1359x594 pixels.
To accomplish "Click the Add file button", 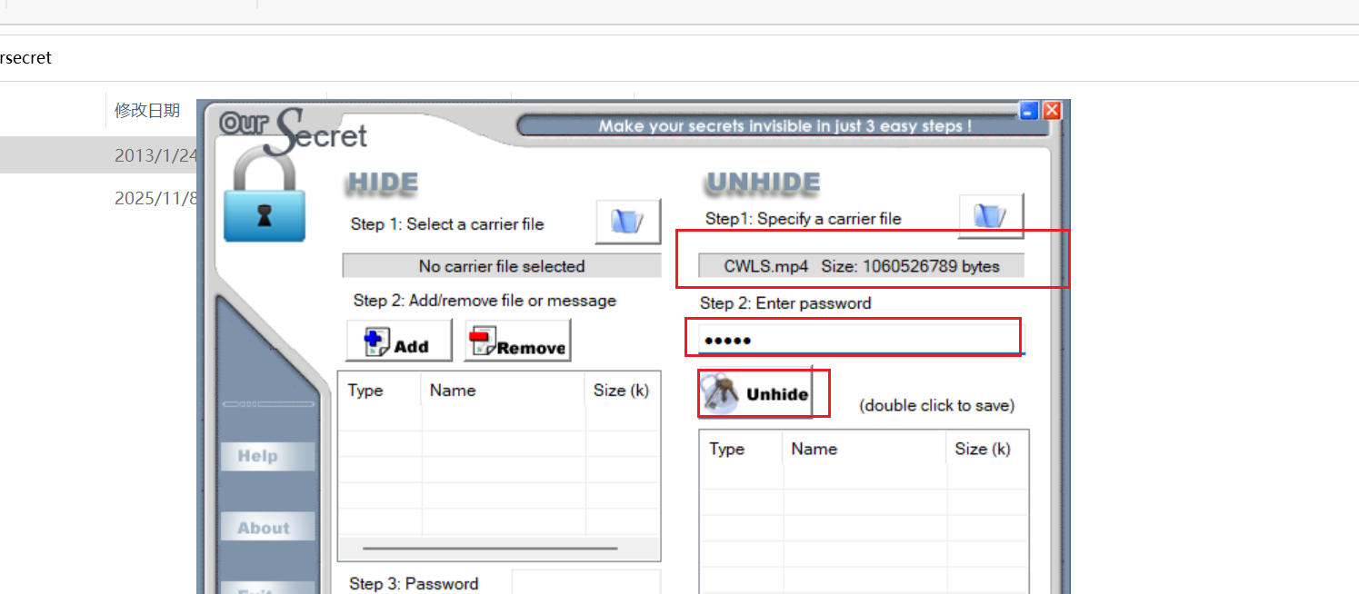I will point(398,342).
